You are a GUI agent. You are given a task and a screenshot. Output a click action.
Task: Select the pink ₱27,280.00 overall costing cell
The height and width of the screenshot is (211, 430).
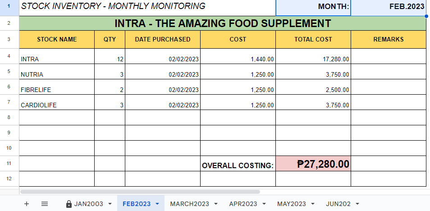313,164
